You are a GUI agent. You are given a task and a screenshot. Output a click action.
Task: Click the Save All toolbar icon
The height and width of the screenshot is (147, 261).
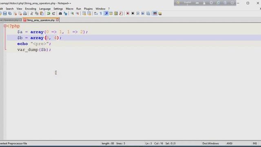point(10,13)
